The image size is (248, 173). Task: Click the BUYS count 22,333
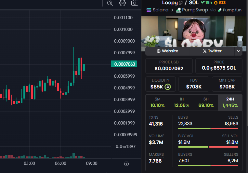185,124
